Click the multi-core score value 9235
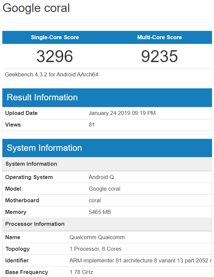 point(160,56)
